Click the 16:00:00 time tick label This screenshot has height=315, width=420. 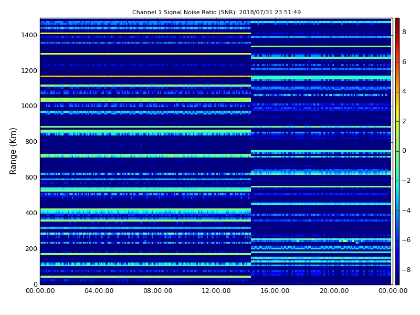click(275, 291)
